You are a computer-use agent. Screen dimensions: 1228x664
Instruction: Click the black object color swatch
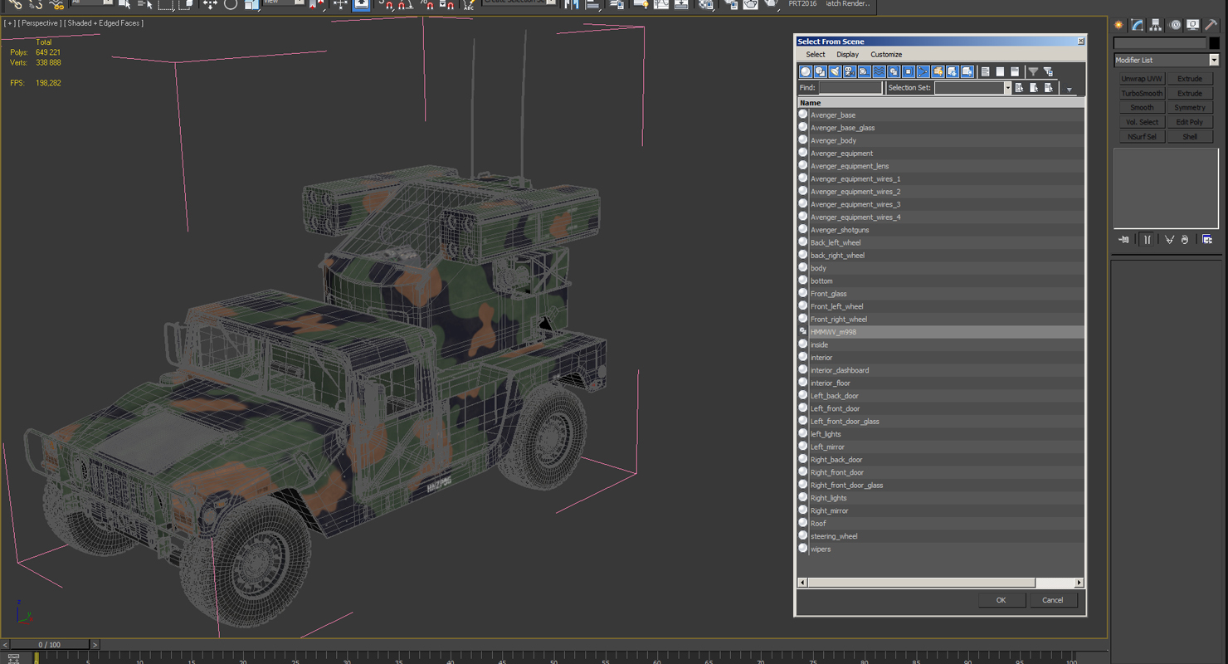tap(1214, 43)
